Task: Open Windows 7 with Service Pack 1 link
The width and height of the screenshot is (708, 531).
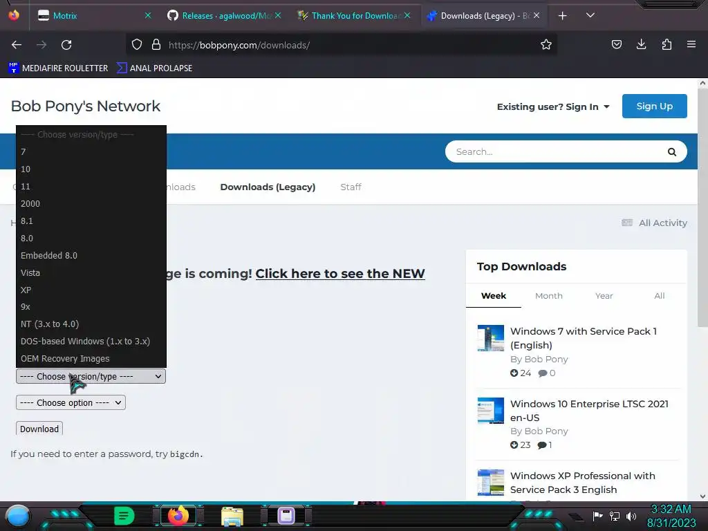Action: coord(584,338)
